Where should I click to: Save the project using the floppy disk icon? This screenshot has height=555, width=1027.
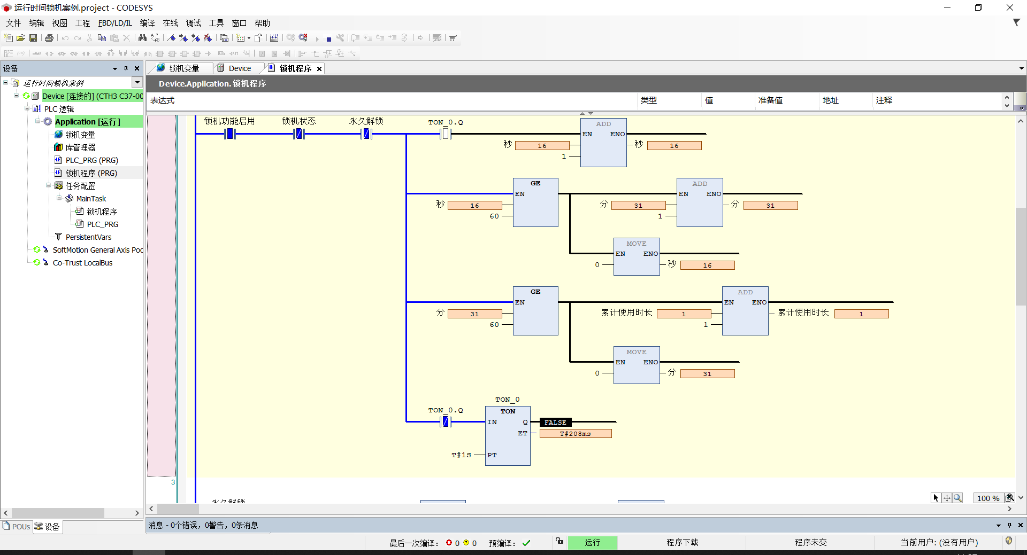point(33,38)
